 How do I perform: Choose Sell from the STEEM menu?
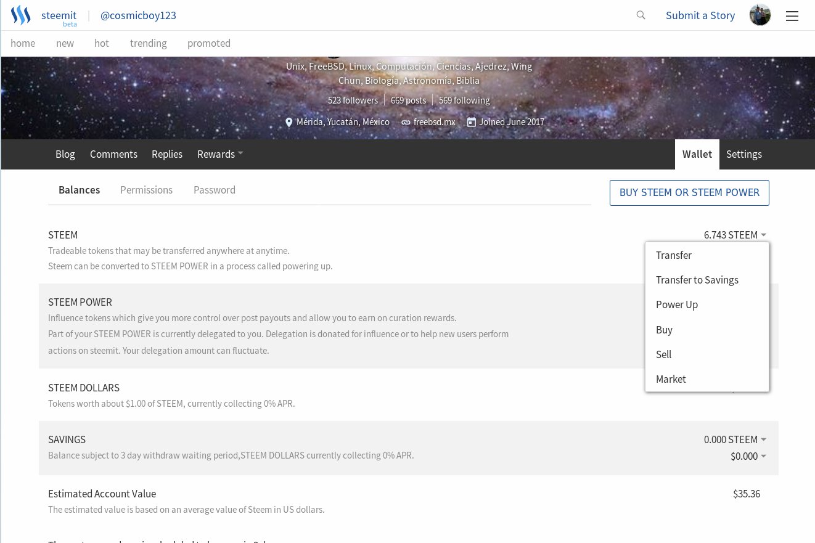[x=707, y=354]
